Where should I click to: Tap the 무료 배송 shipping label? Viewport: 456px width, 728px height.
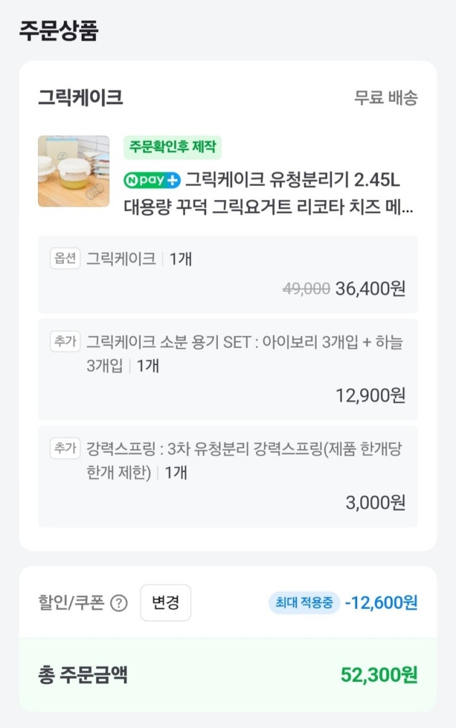tap(386, 98)
